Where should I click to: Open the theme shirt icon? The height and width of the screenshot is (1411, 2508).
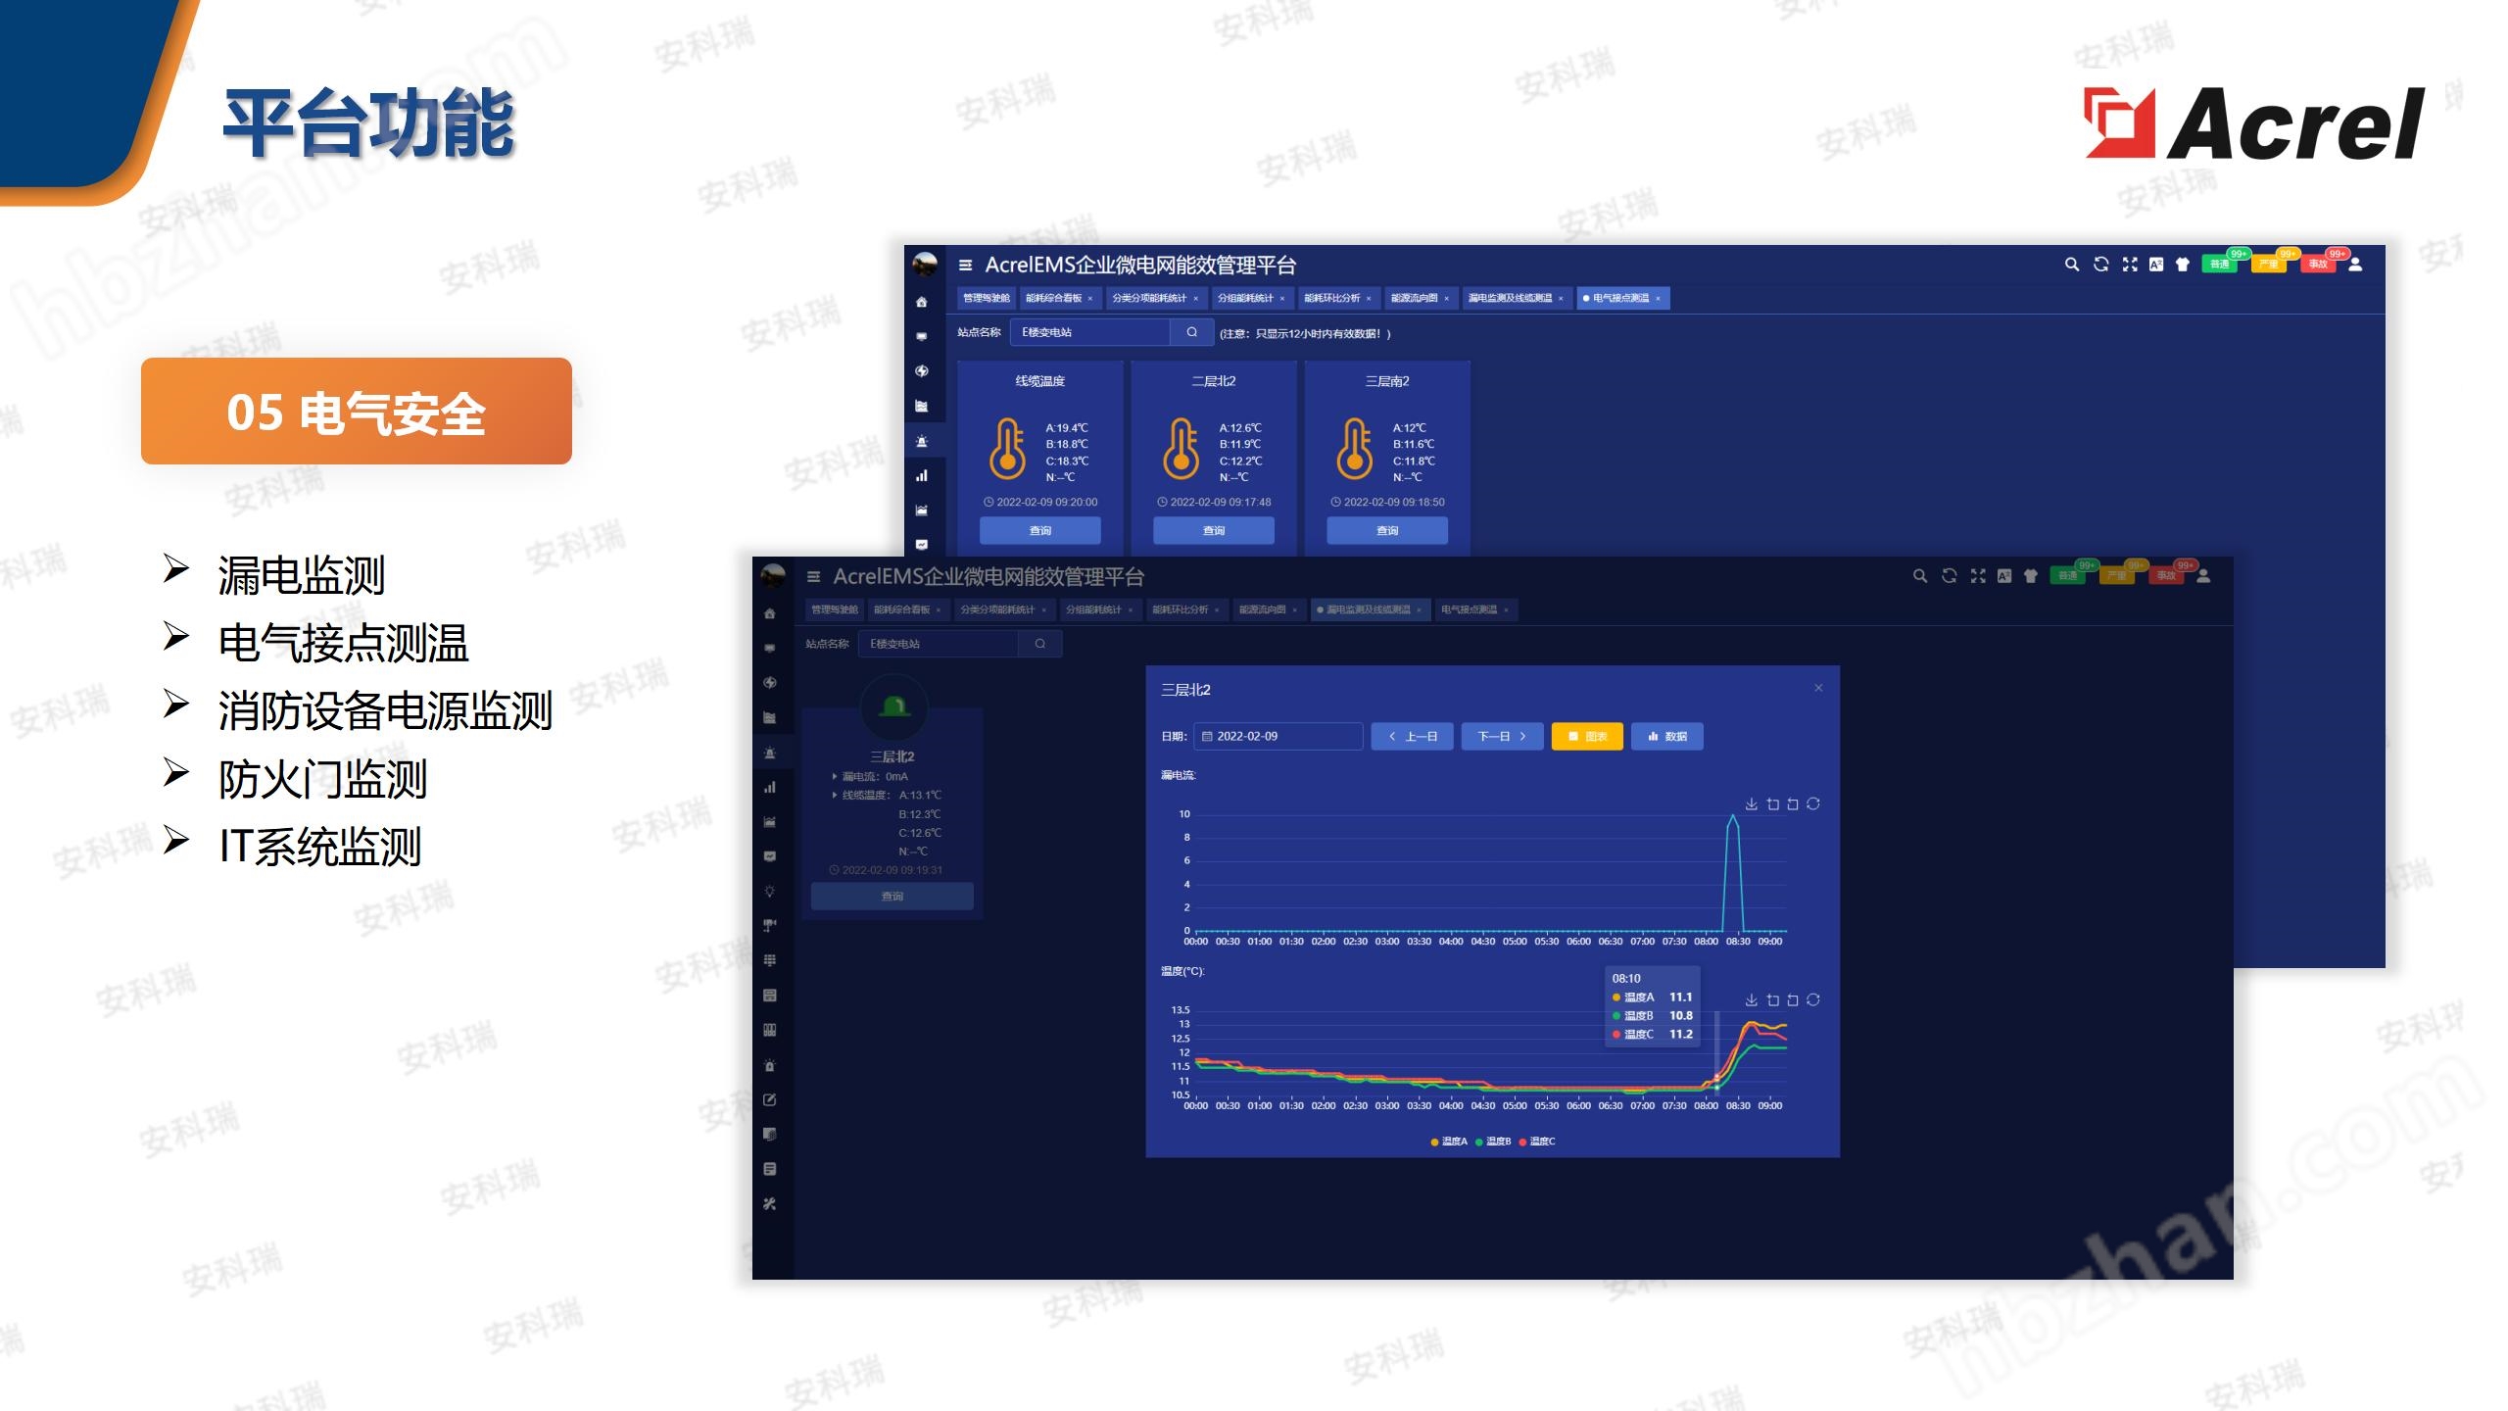pyautogui.click(x=2182, y=265)
